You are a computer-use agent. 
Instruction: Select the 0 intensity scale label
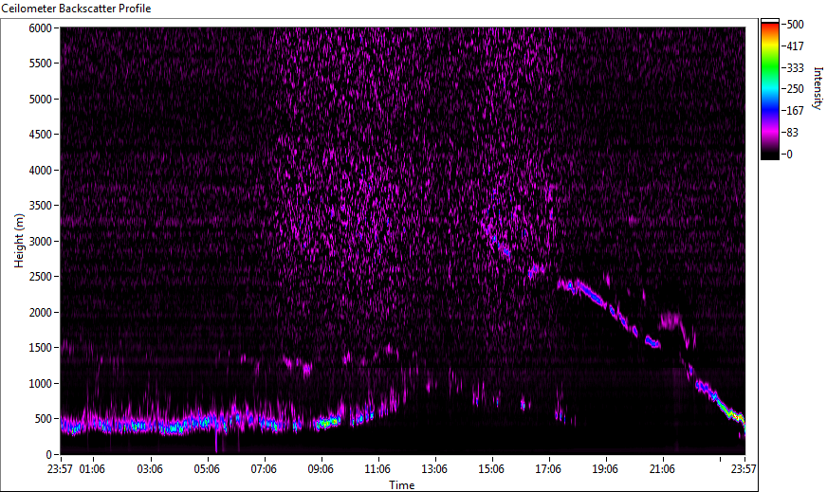coord(789,155)
